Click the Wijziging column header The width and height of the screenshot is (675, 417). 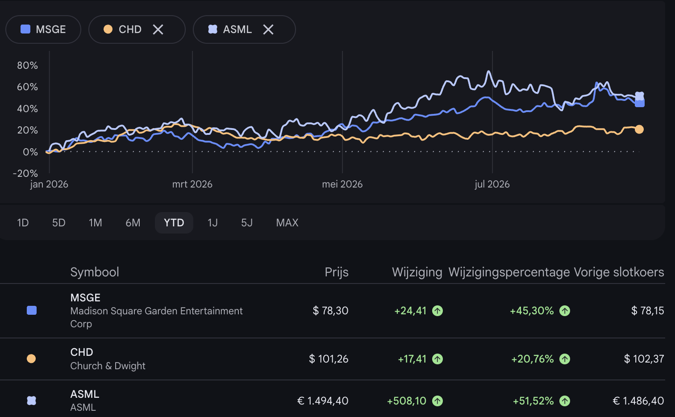tap(417, 272)
